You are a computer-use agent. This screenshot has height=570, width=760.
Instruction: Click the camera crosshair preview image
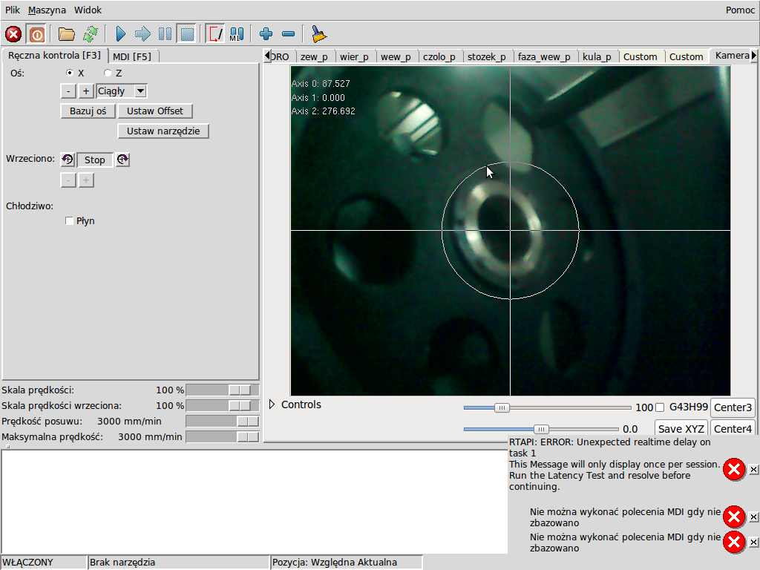click(511, 231)
